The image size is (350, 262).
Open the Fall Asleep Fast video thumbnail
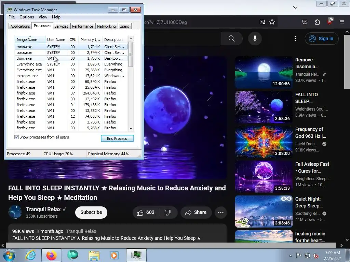[x=264, y=177]
